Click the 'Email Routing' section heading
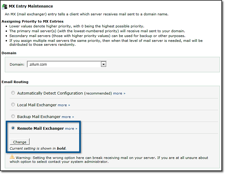The image size is (225, 174). pyautogui.click(x=15, y=82)
